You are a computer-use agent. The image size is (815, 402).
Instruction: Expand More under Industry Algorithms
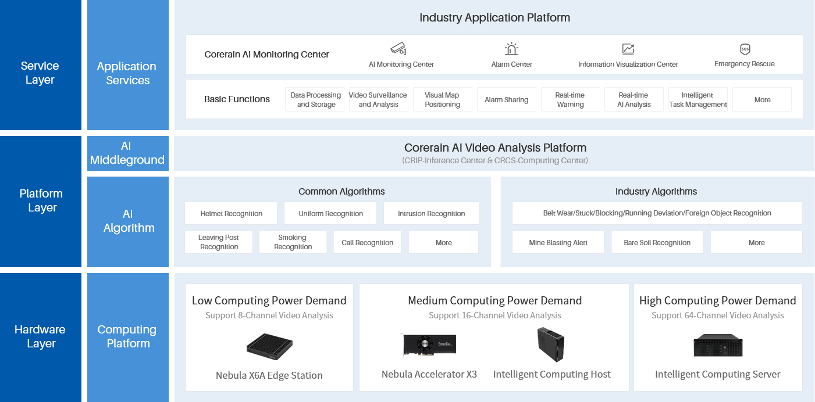[756, 242]
